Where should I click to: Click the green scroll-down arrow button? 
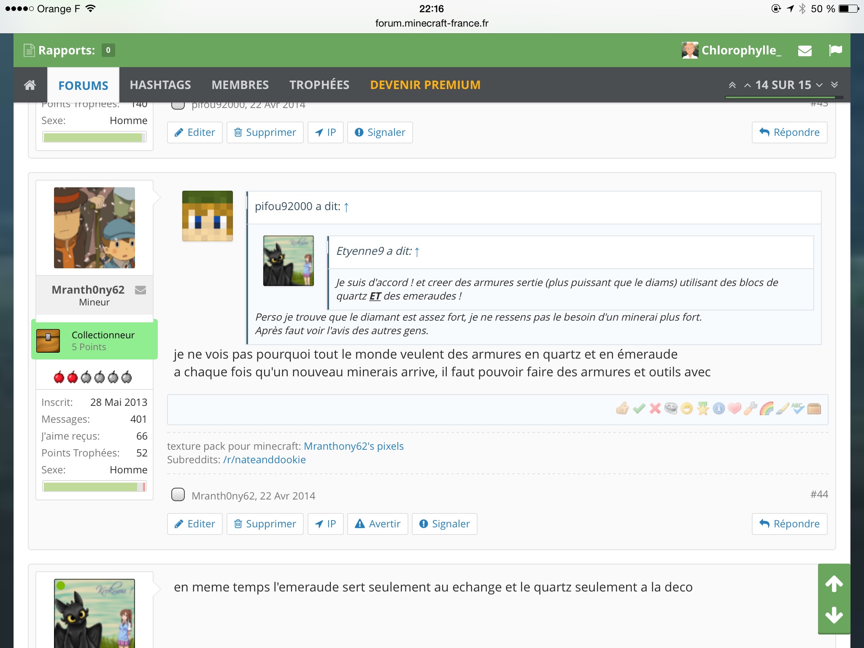(834, 615)
